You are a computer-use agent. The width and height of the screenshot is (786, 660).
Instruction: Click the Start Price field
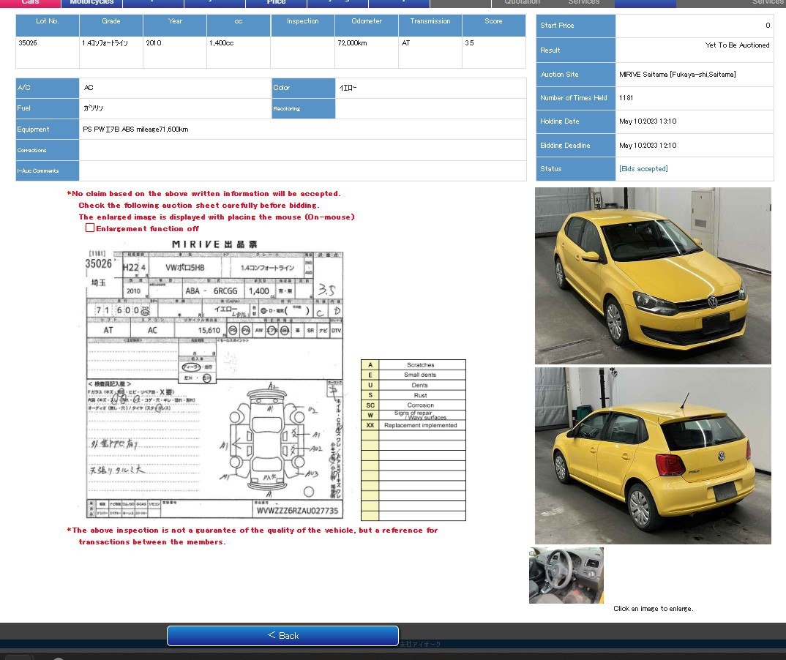point(695,26)
